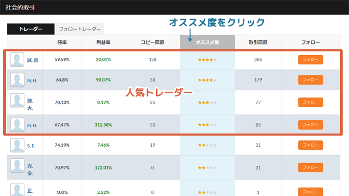Follow the 100% win rate trader
This screenshot has height=196, width=349.
(x=310, y=192)
